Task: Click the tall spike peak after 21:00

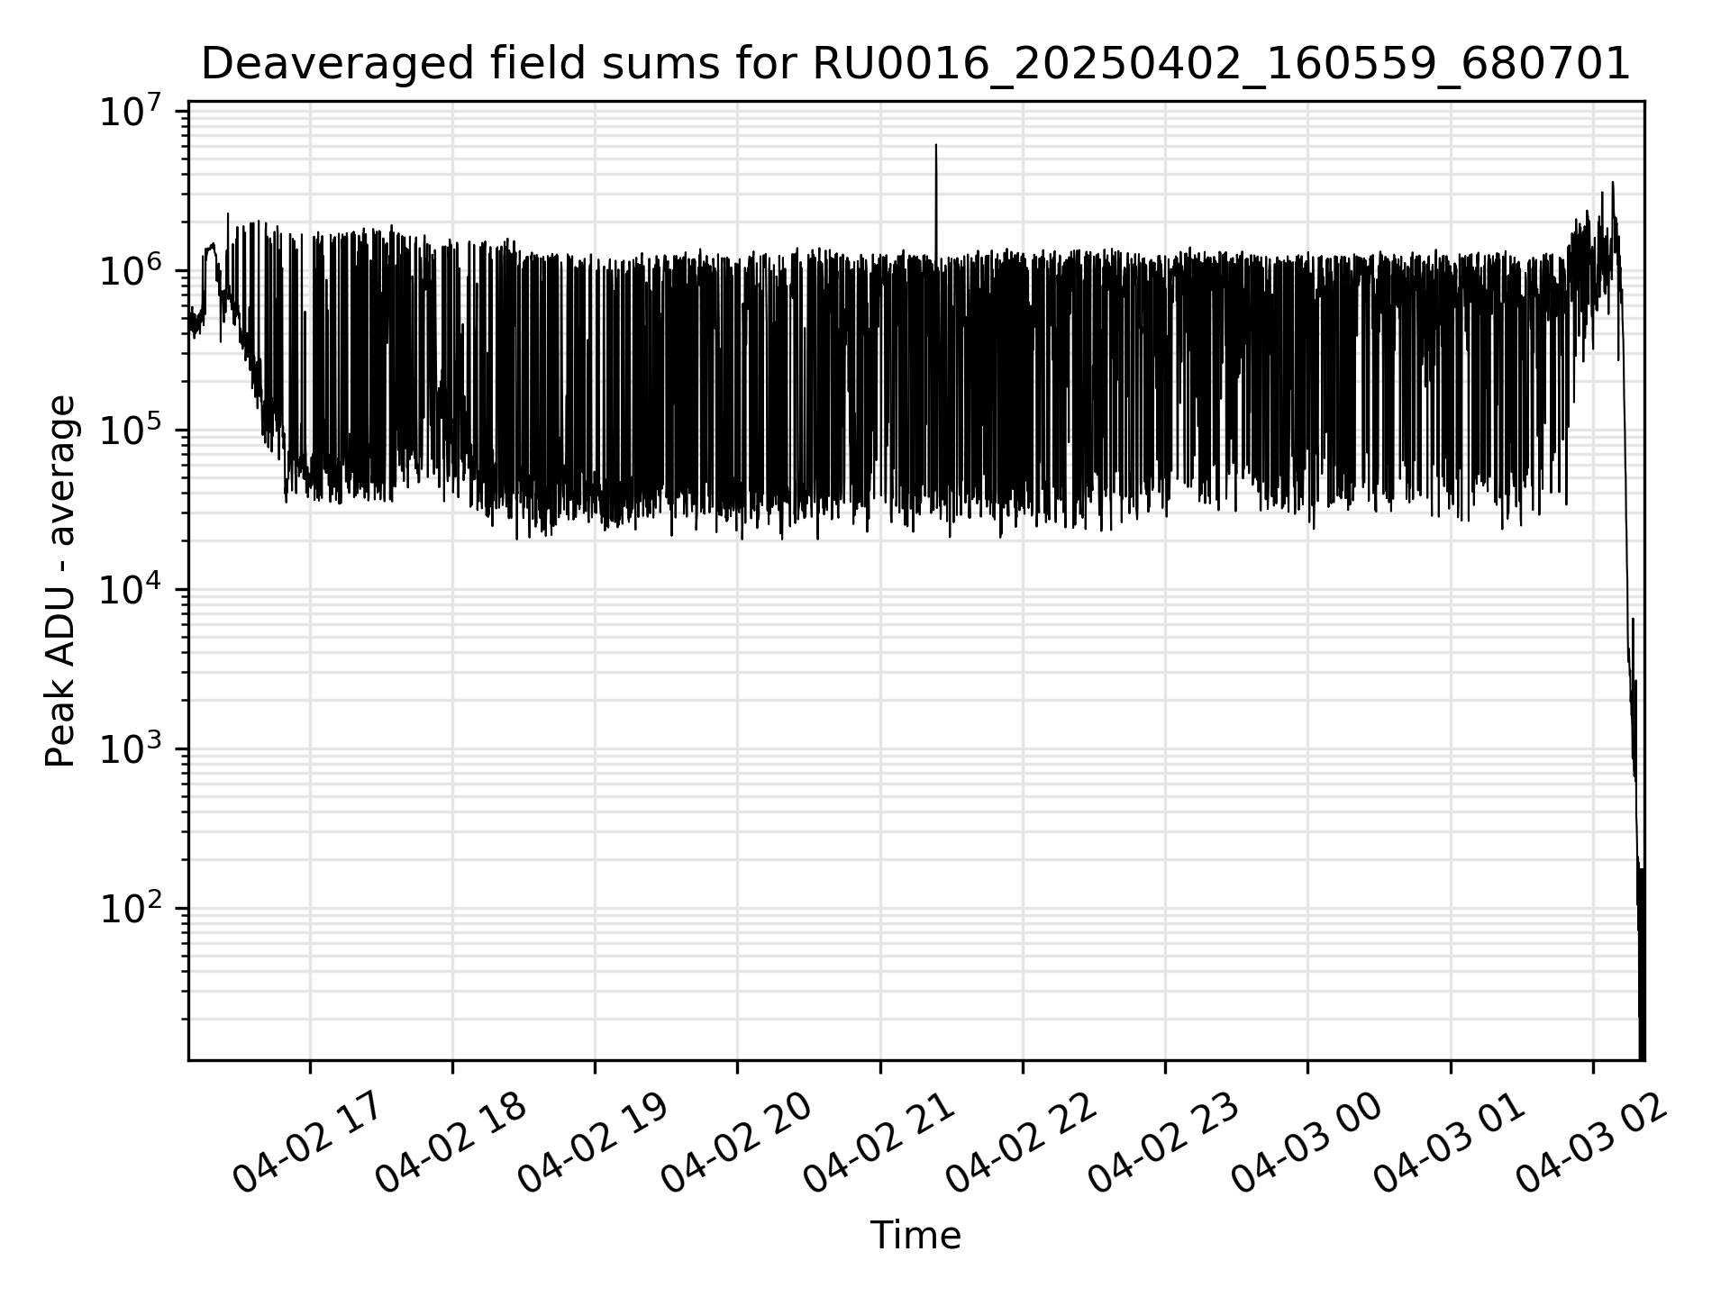Action: (x=935, y=146)
